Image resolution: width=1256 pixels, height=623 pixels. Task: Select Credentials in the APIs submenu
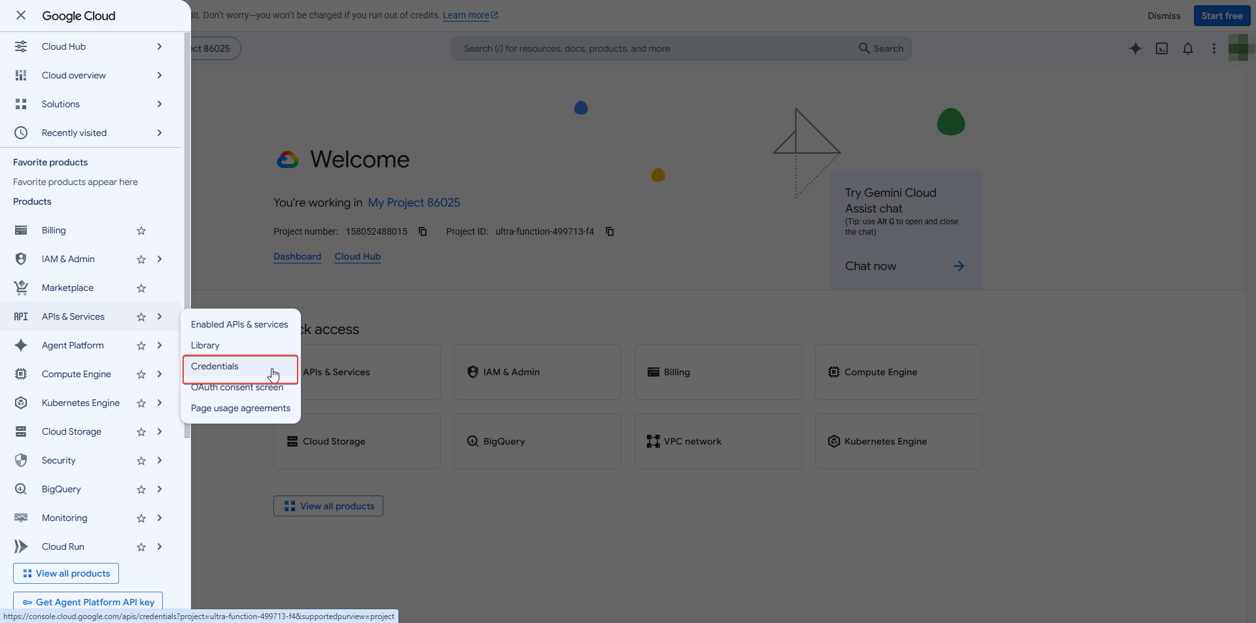coord(240,366)
